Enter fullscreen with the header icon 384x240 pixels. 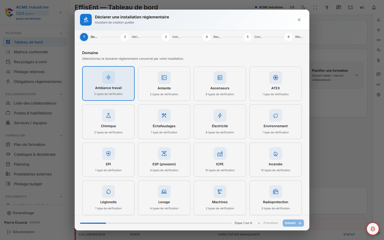point(315,7)
